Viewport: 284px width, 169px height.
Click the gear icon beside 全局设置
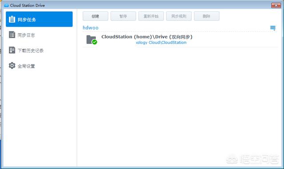12,66
